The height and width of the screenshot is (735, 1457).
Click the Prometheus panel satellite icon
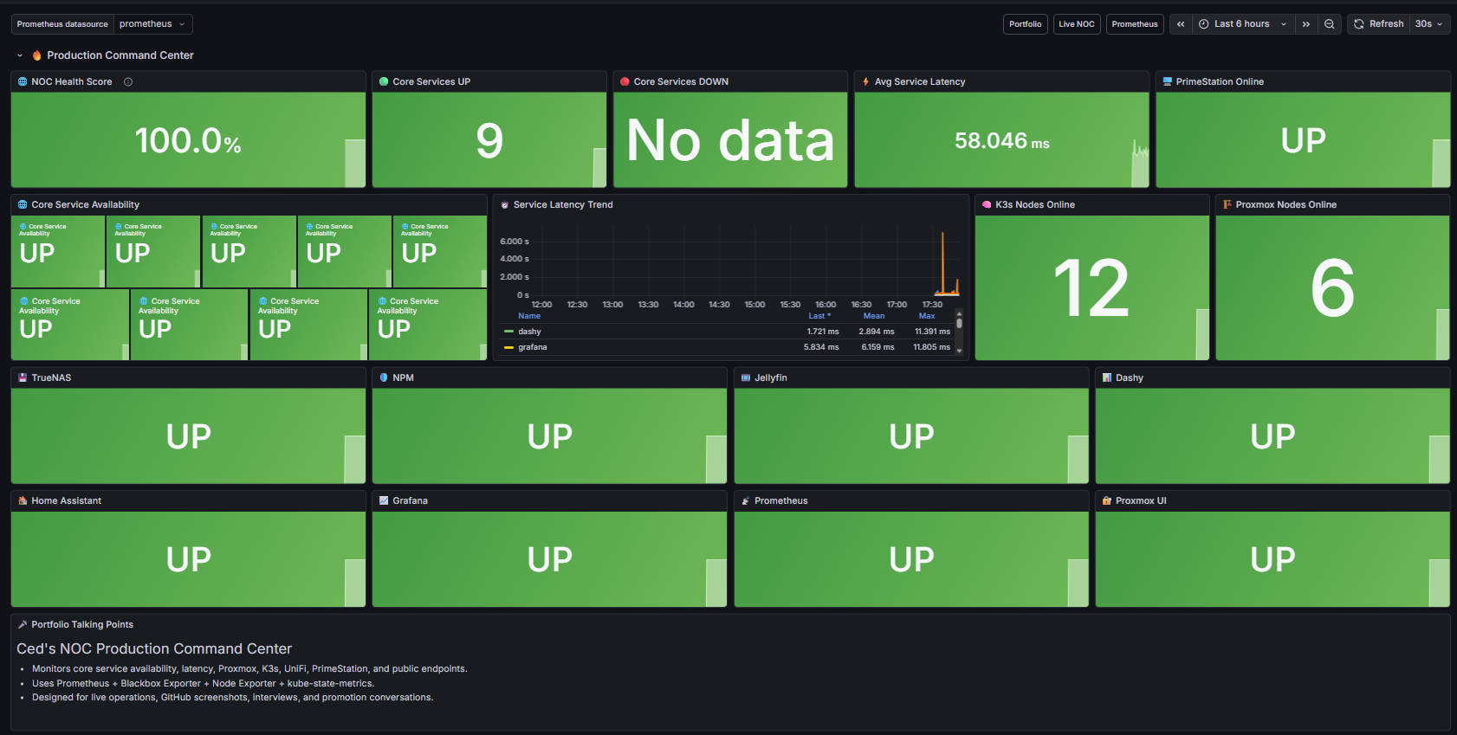click(x=746, y=500)
